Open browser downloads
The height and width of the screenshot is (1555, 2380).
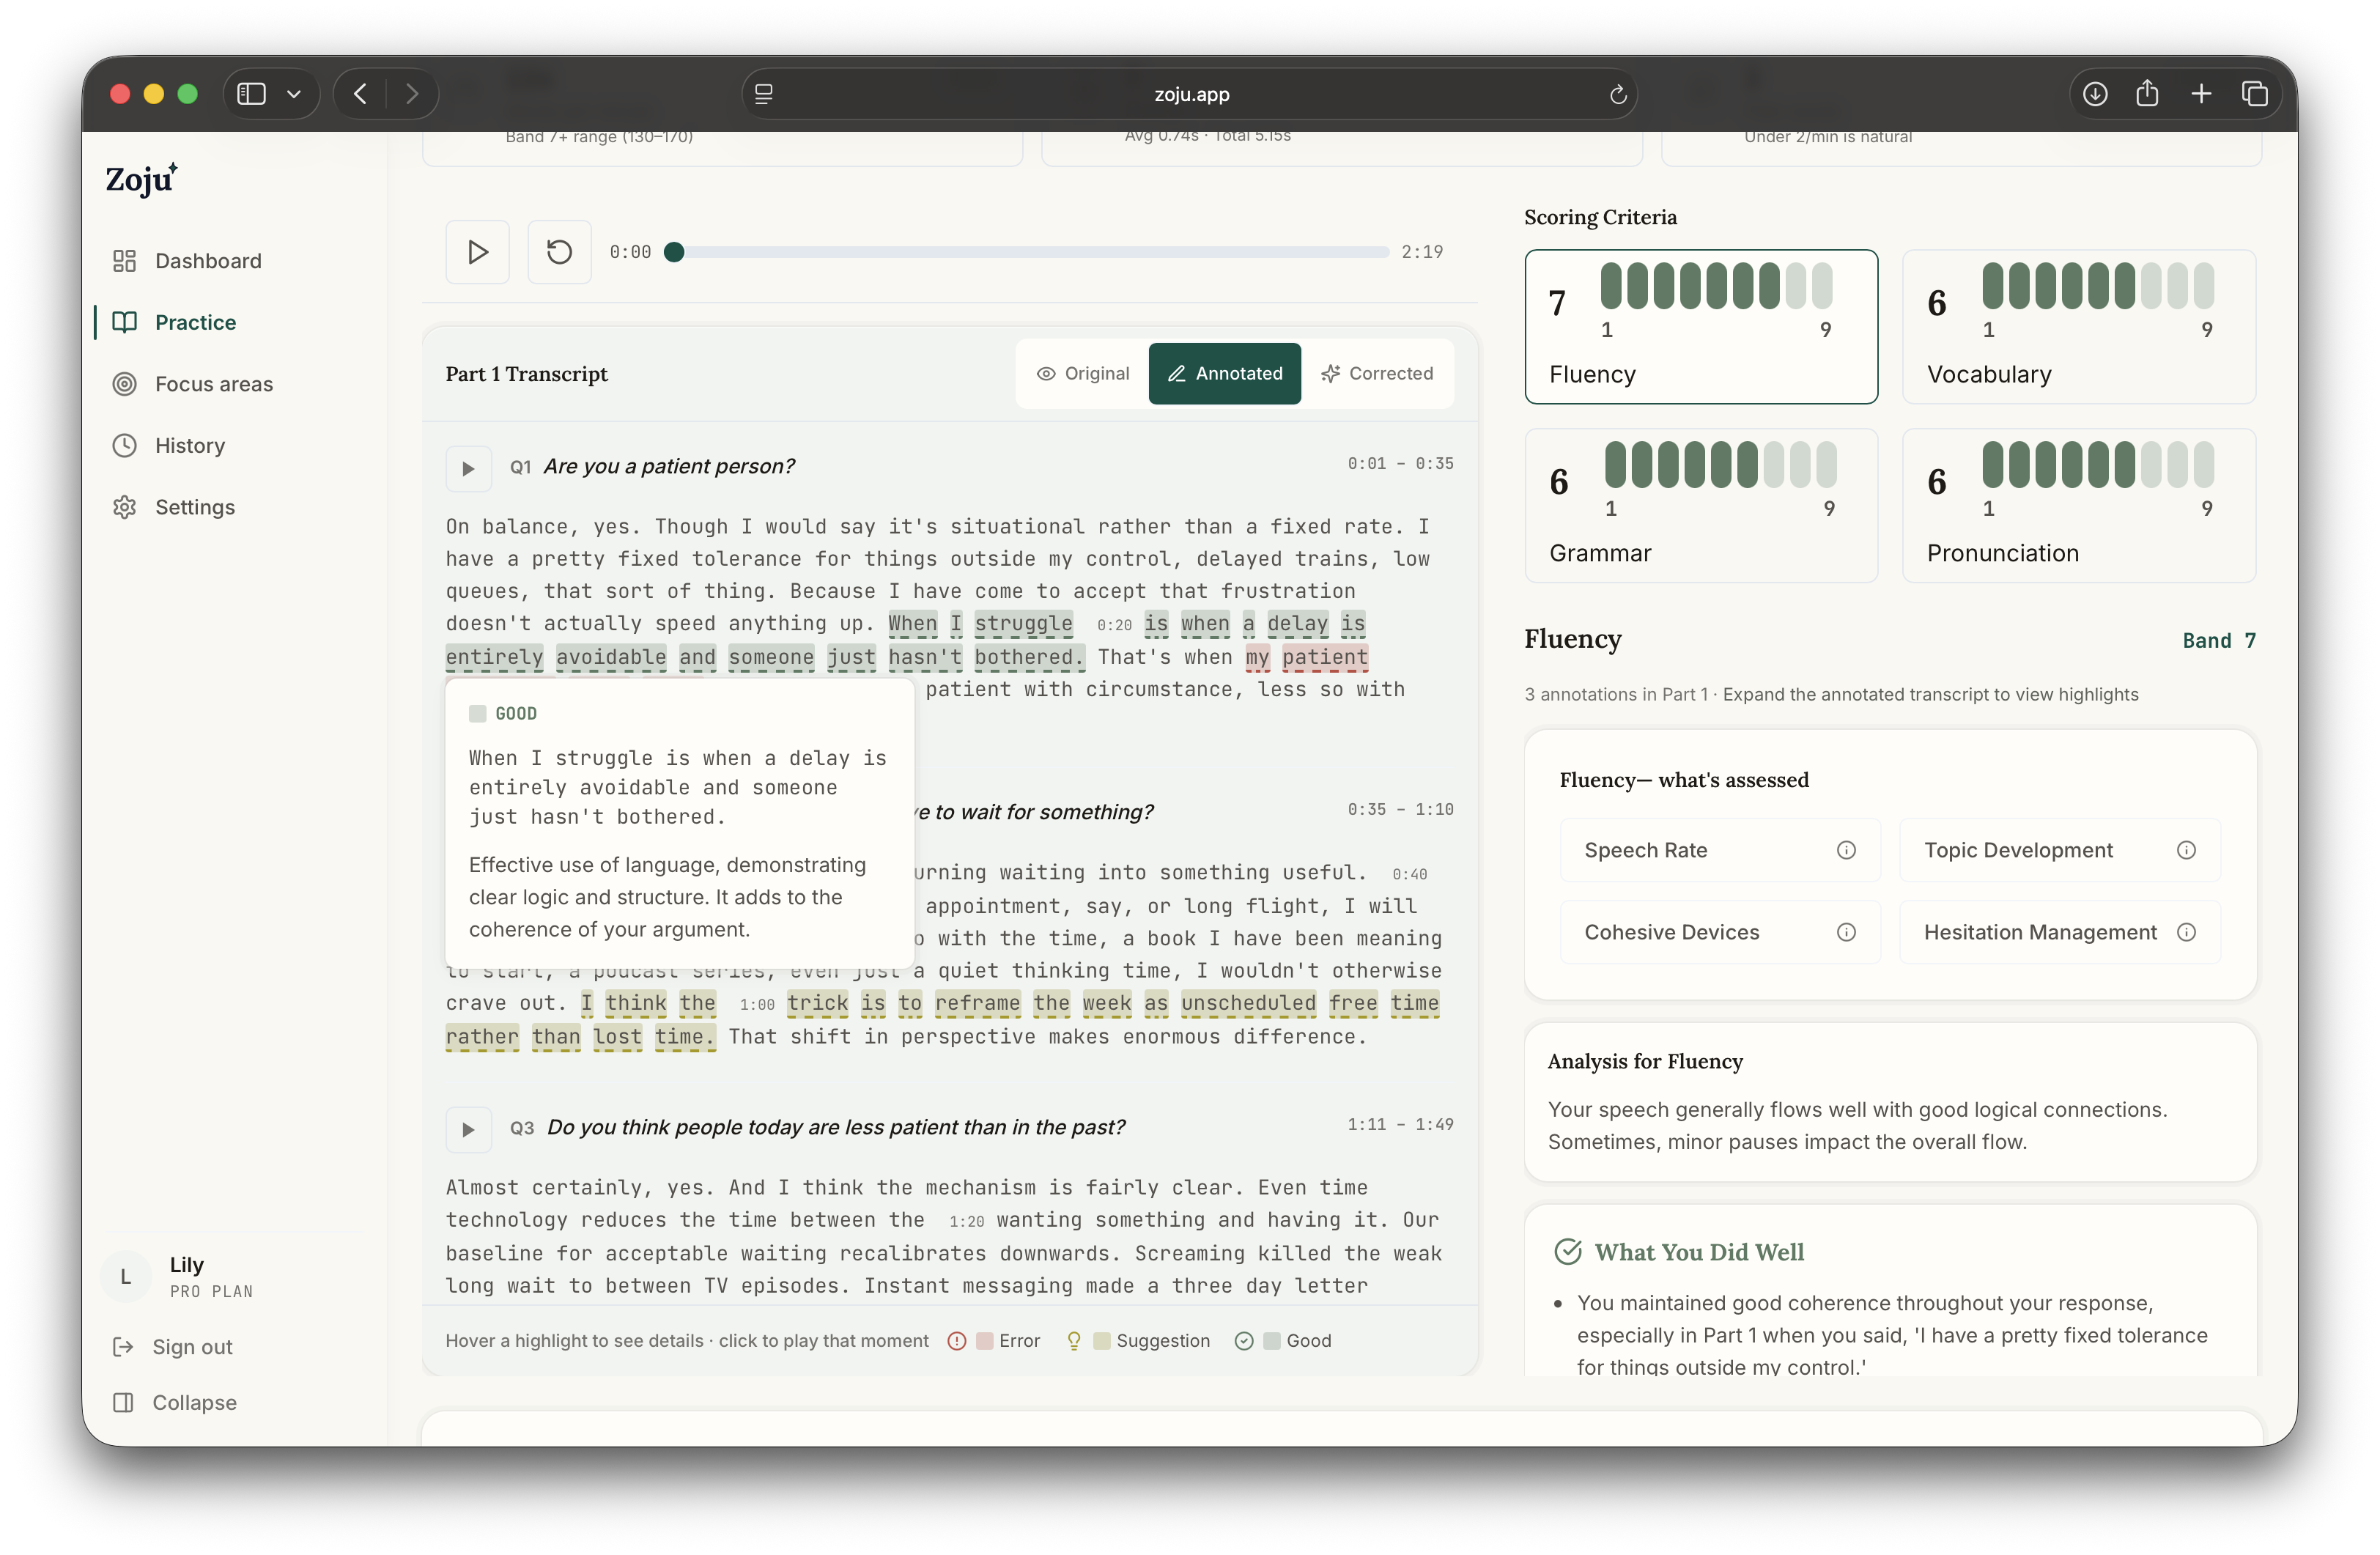(2095, 94)
